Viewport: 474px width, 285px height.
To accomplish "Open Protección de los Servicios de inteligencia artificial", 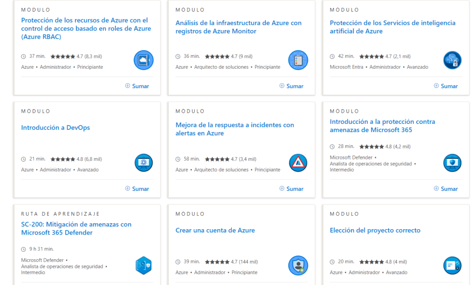I will pyautogui.click(x=393, y=27).
